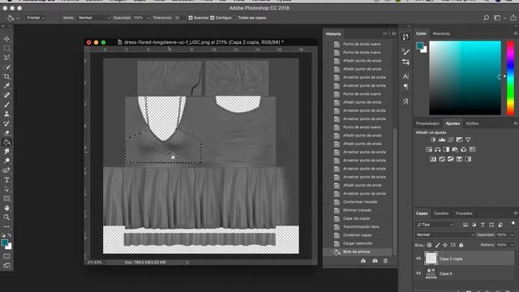Toggle Quick Mask mode icon
The height and width of the screenshot is (292, 519).
6,256
